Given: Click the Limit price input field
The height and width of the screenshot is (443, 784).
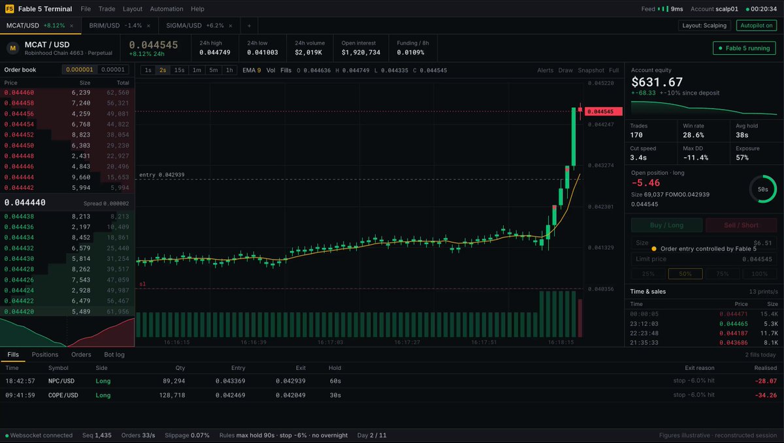Looking at the screenshot, I should click(704, 259).
